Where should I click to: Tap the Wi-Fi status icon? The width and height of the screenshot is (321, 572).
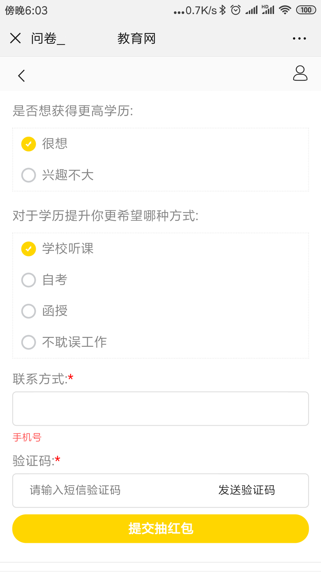click(x=285, y=10)
